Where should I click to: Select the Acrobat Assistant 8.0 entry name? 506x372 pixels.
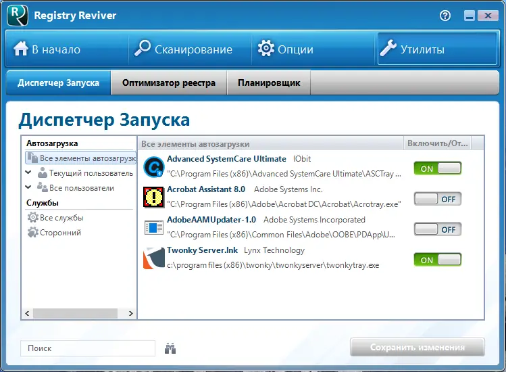pyautogui.click(x=206, y=189)
